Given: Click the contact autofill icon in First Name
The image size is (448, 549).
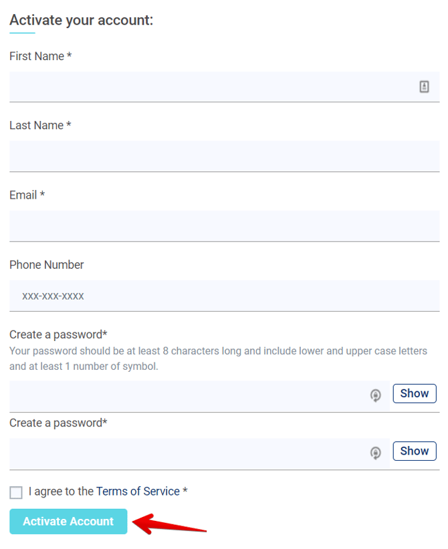Looking at the screenshot, I should click(x=424, y=87).
